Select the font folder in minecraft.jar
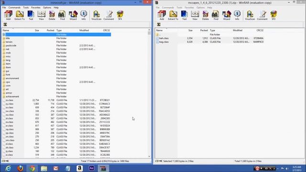Screen dimensions: 306x172 8,75
